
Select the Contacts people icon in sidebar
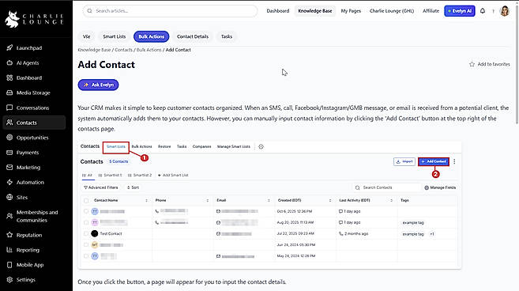pyautogui.click(x=9, y=123)
